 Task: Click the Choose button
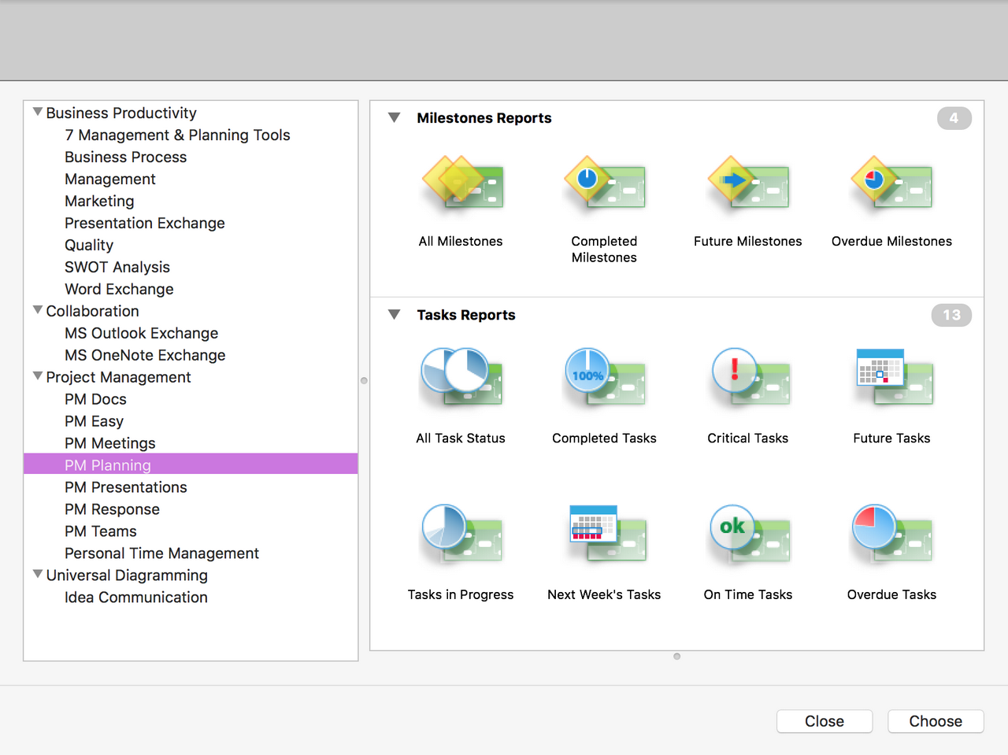point(936,721)
